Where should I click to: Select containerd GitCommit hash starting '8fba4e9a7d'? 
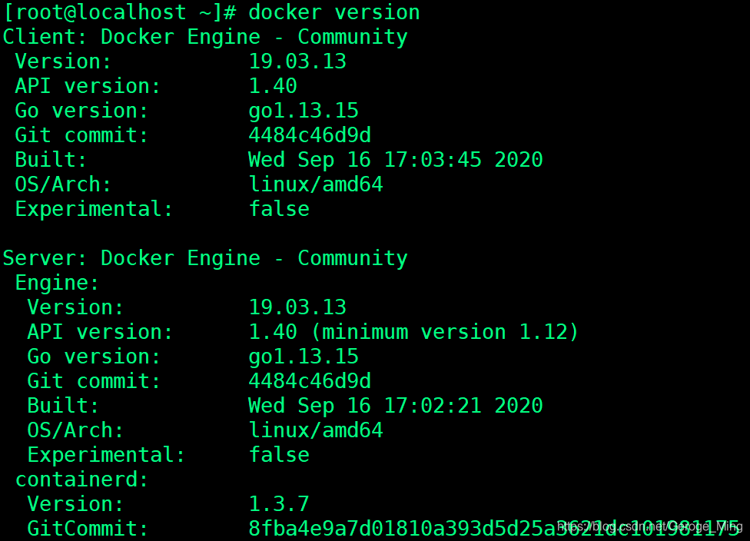[494, 529]
